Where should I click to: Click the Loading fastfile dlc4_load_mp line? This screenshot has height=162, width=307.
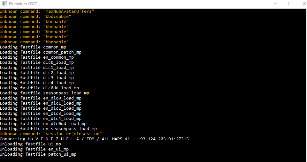point(37,83)
